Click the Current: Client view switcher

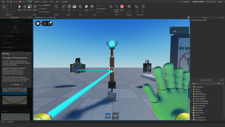tap(117, 9)
